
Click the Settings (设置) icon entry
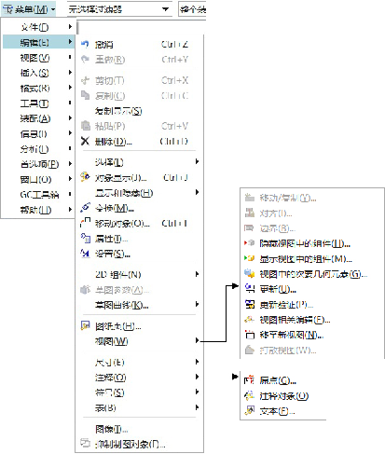(85, 254)
